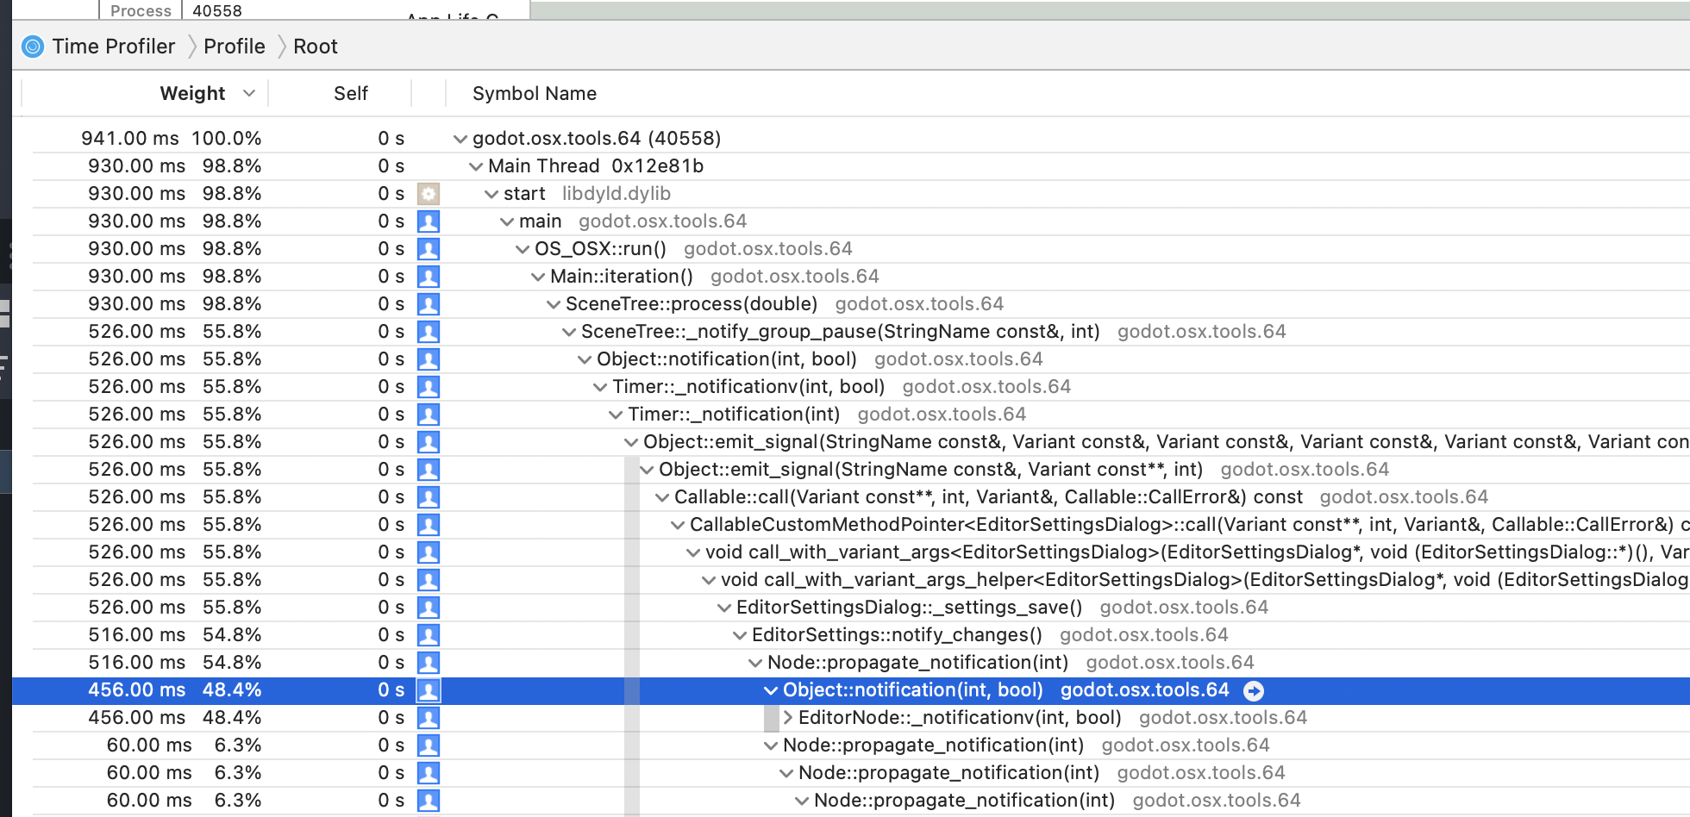Viewport: 1690px width, 817px height.
Task: Click the person icon beside SceneTree::process row
Action: 429,303
